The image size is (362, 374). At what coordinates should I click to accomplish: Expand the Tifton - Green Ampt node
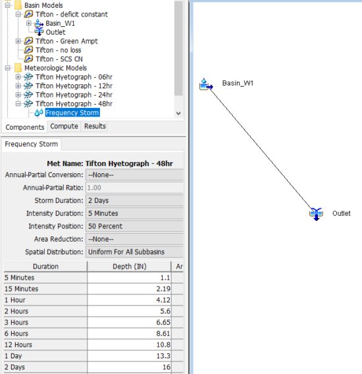18,41
